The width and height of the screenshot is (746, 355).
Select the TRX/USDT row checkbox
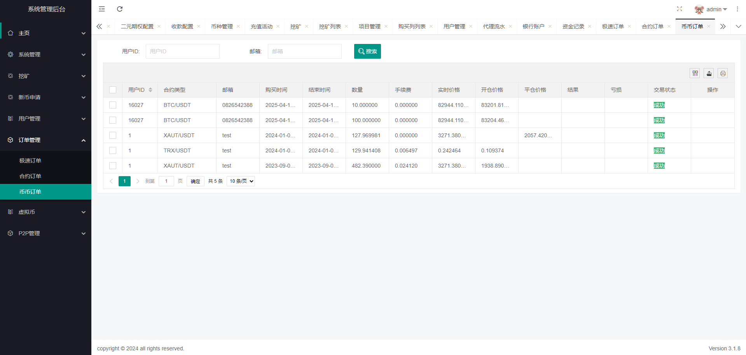pos(113,150)
